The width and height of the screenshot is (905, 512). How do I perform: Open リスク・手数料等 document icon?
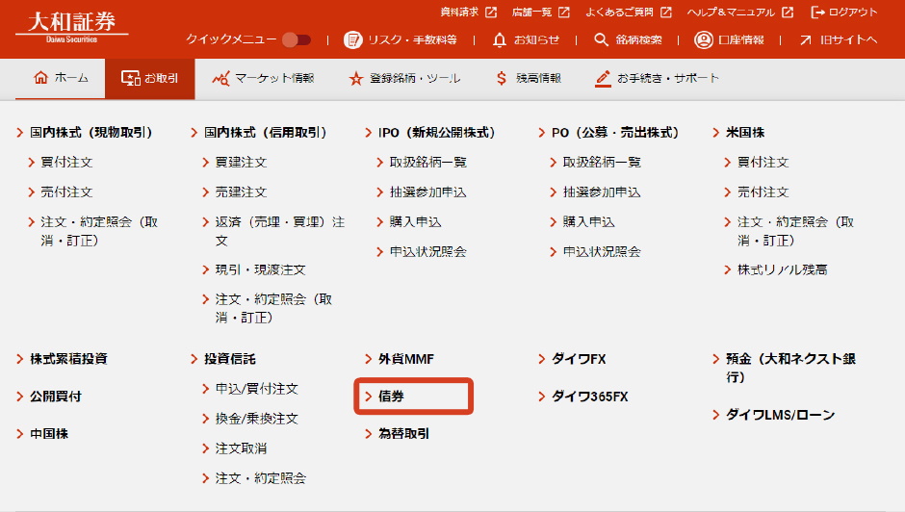tap(353, 39)
